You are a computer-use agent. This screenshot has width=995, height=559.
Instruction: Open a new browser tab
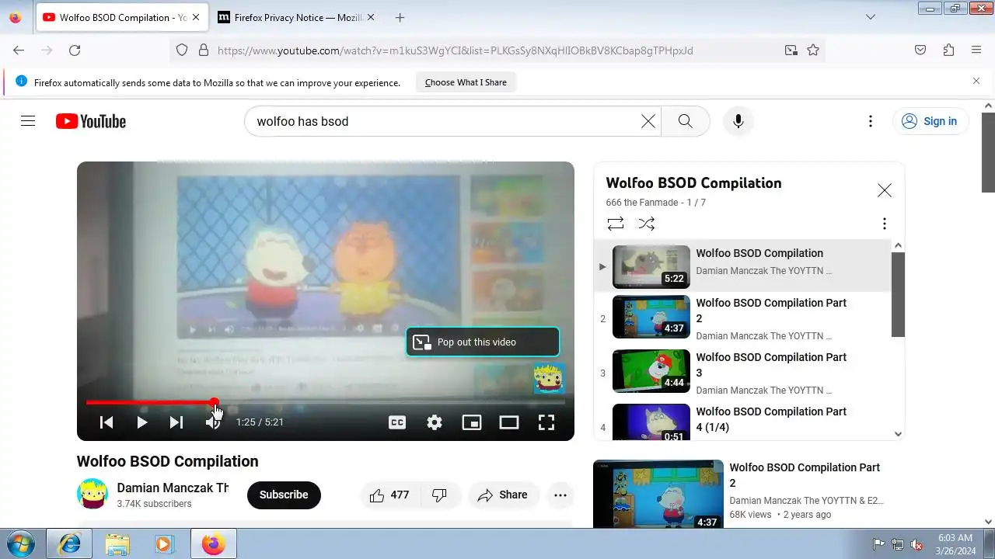400,17
